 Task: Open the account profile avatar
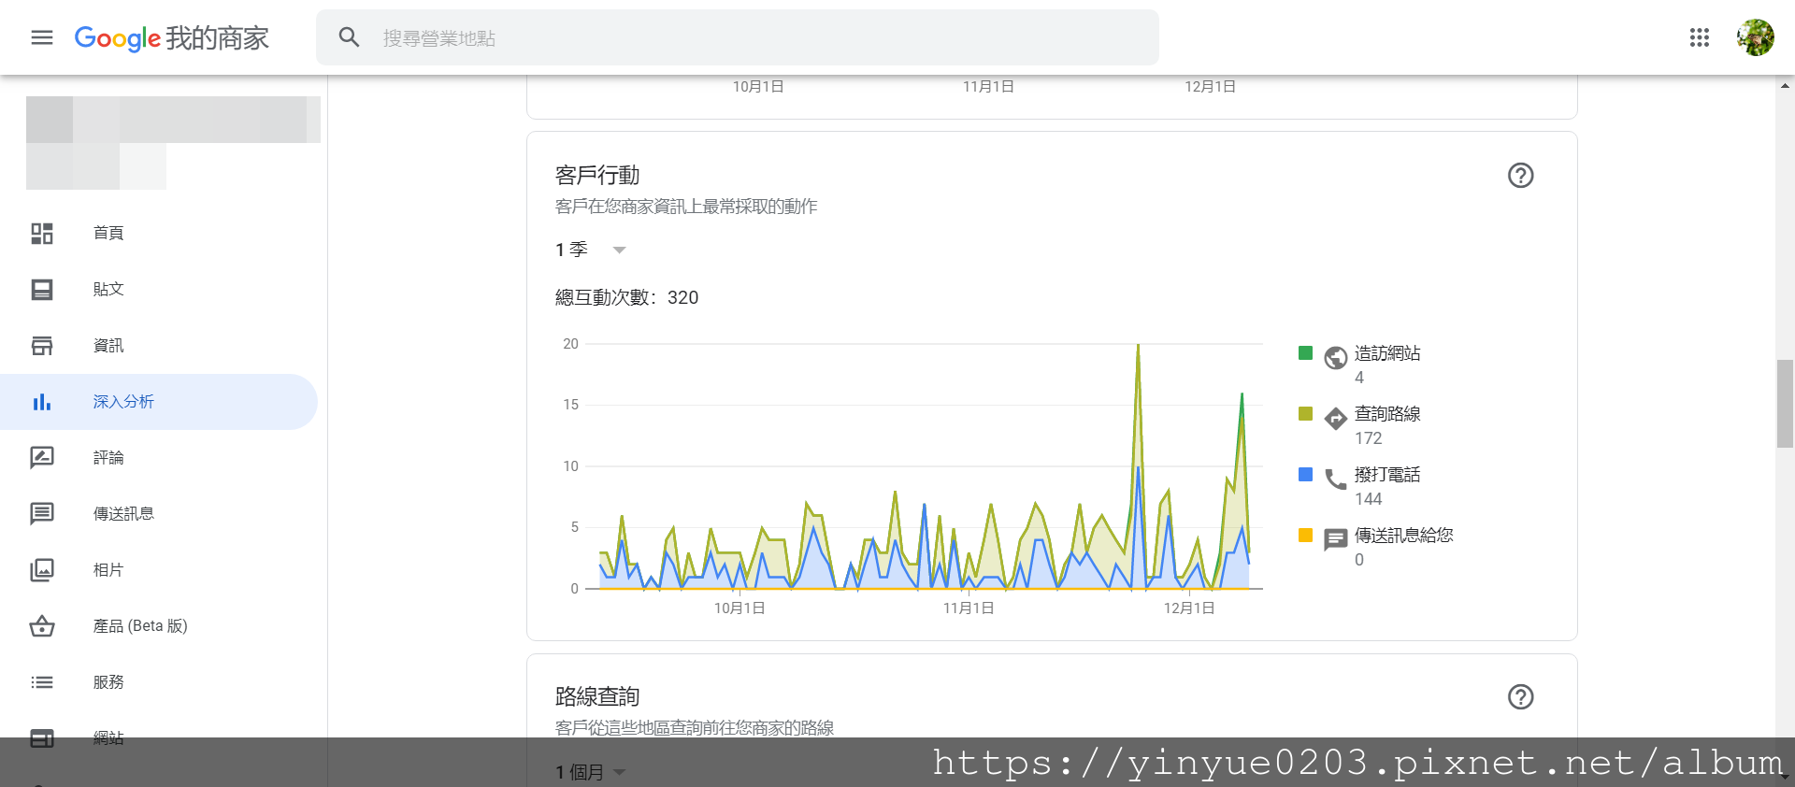point(1756,37)
